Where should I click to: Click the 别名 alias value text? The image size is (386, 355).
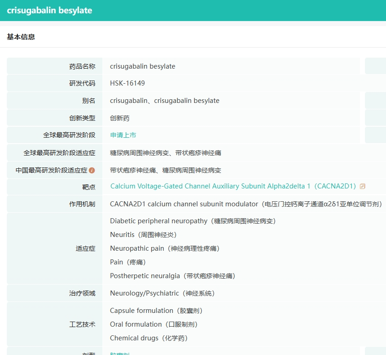pos(164,101)
